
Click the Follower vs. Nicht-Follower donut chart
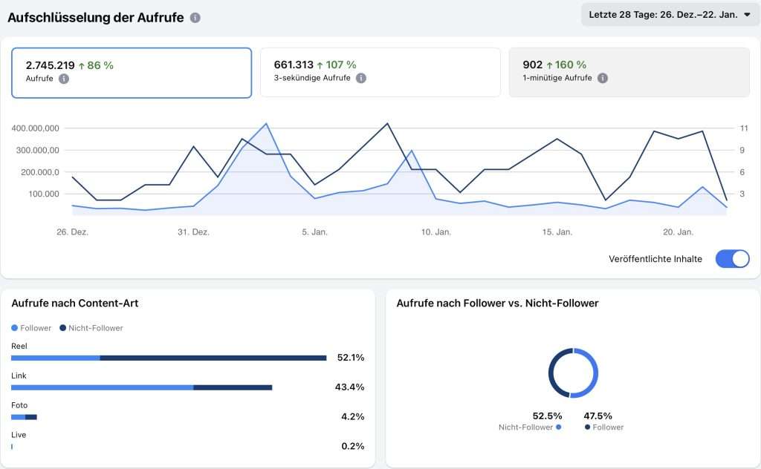tap(573, 373)
